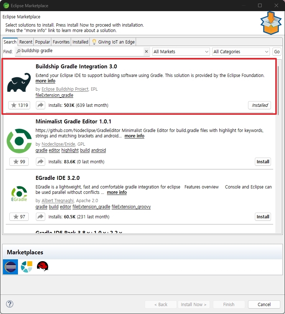Install Minimalist Gradle Editor

point(263,161)
